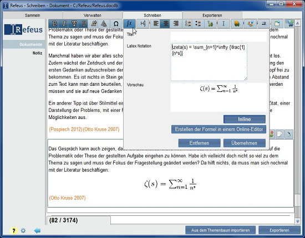Click the fx formula toolbar icon
The height and width of the screenshot is (238, 305).
pos(129,24)
